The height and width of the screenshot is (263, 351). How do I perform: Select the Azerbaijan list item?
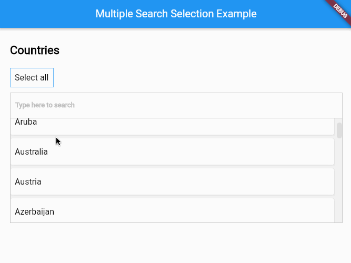(35, 211)
